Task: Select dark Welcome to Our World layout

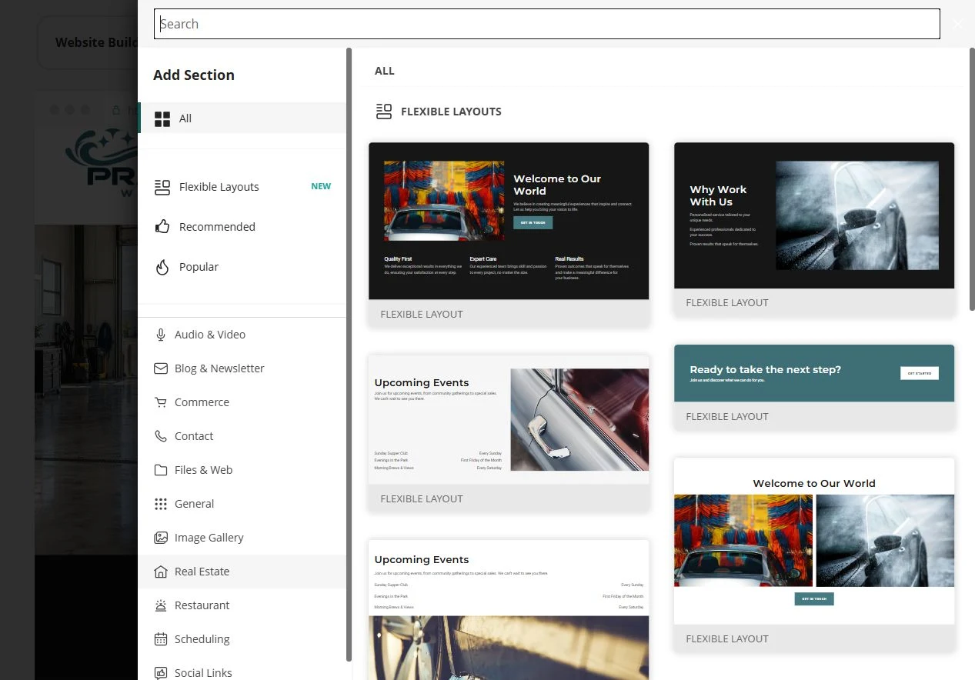Action: 509,235
